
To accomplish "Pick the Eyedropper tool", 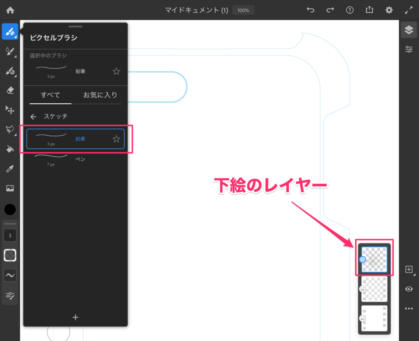I will click(10, 169).
